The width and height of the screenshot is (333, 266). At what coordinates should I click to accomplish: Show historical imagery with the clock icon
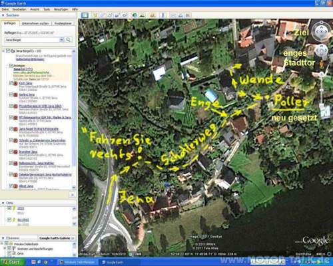coord(135,15)
